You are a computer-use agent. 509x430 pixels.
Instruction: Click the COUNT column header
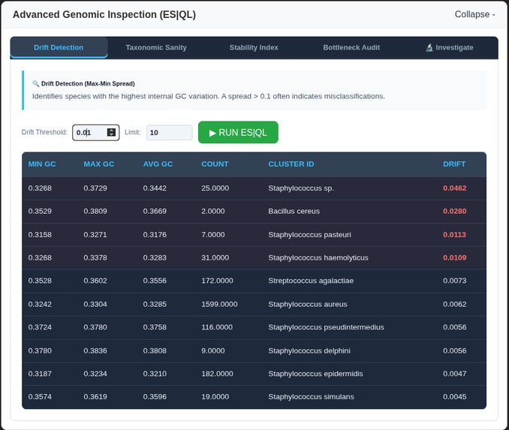pos(215,164)
